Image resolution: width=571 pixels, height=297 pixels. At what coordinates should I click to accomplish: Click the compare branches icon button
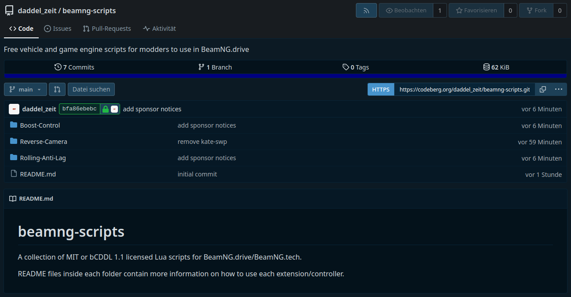point(57,89)
